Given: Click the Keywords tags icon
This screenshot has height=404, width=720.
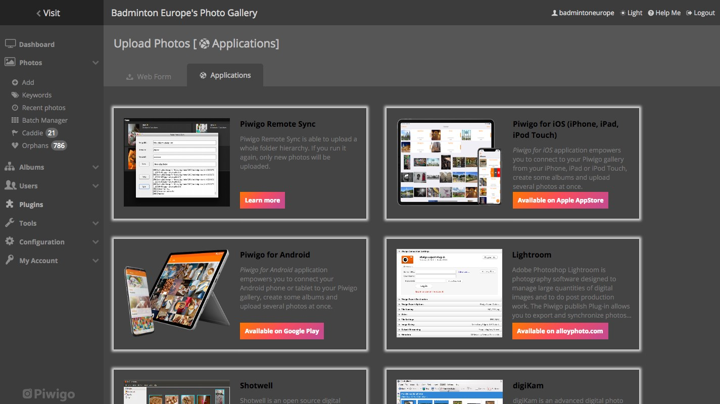Looking at the screenshot, I should [15, 95].
